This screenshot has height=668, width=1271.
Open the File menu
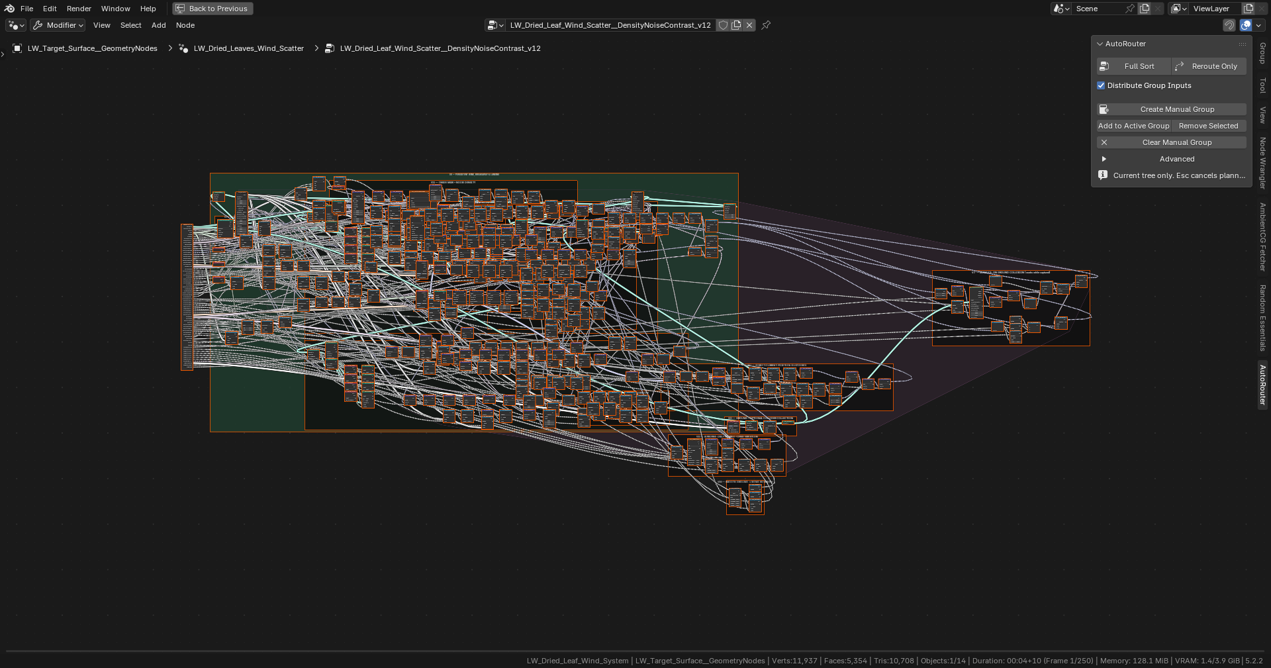coord(26,9)
